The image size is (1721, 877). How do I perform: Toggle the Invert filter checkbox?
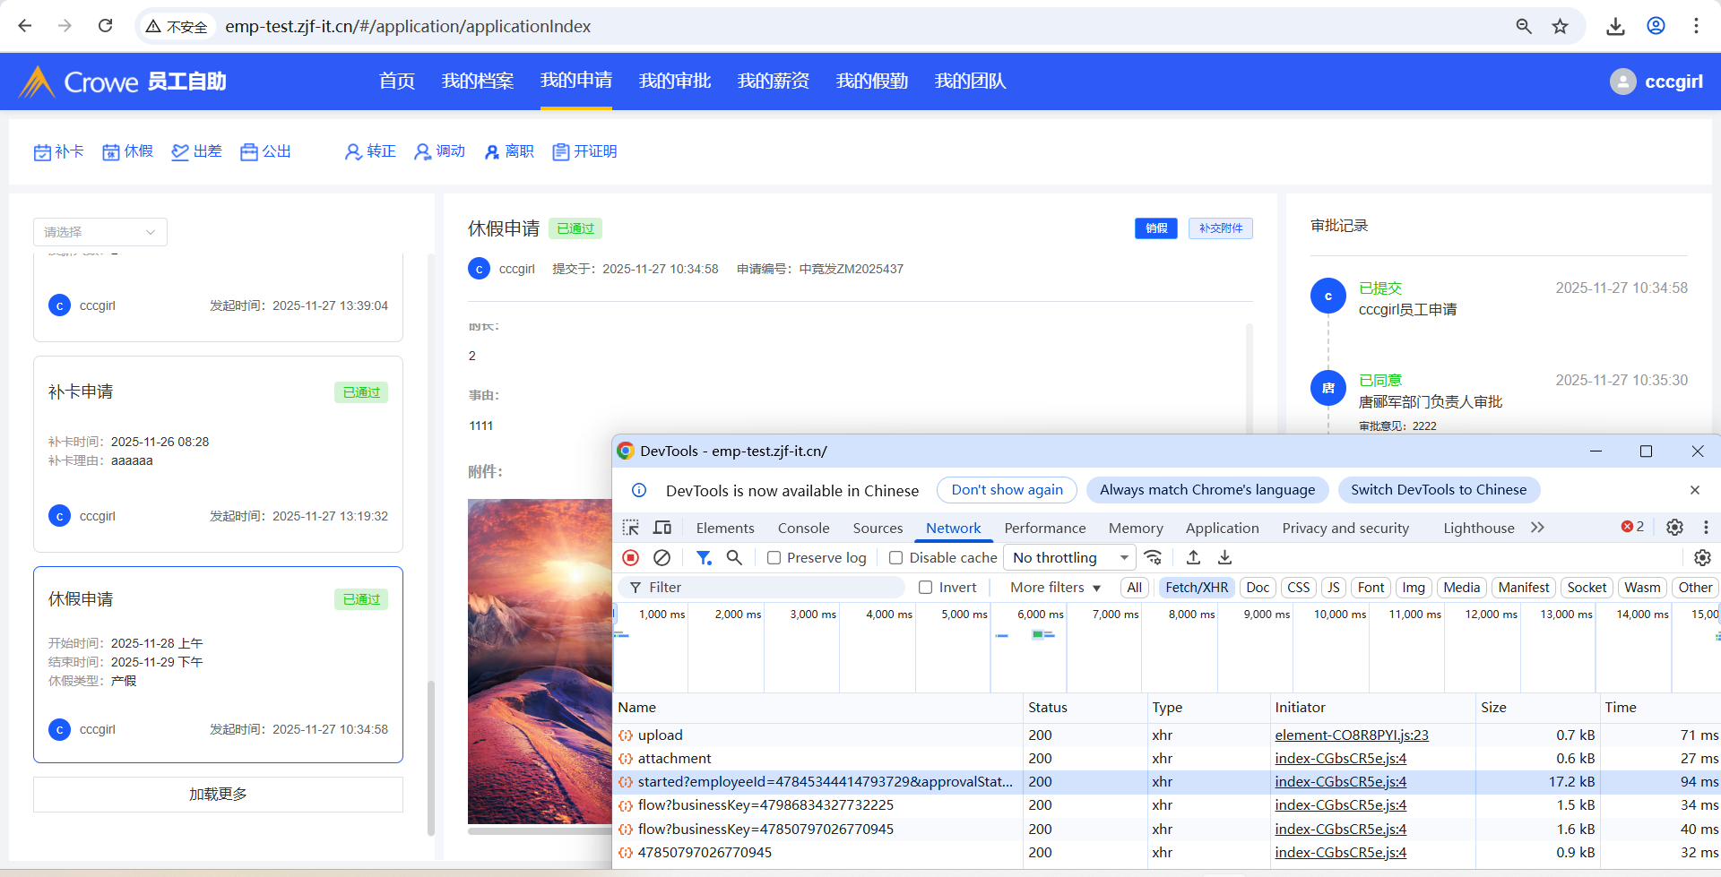(x=926, y=588)
